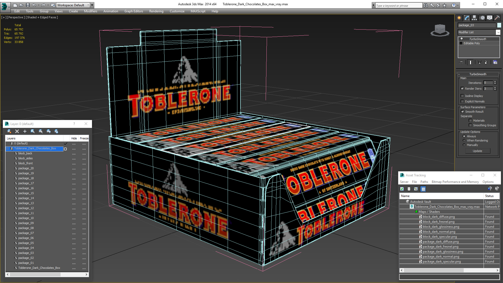
Task: Toggle TurboSmooth modifier lightbulb on/off
Action: tap(461, 39)
